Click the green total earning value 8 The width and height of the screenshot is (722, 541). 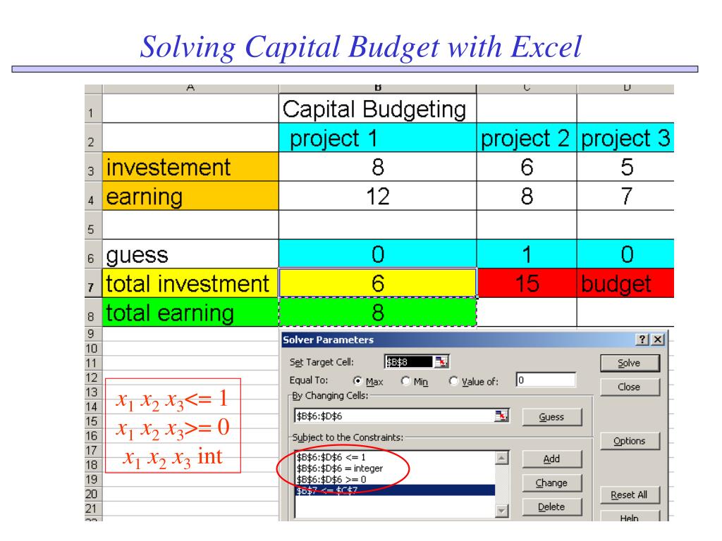point(378,312)
